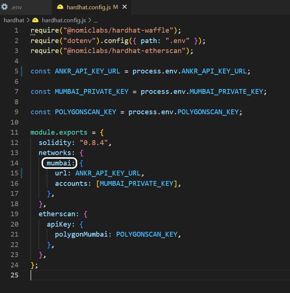Click POLYGONSCAN_KEY constant declaration on line 9
290x293 pixels.
[x=85, y=112]
